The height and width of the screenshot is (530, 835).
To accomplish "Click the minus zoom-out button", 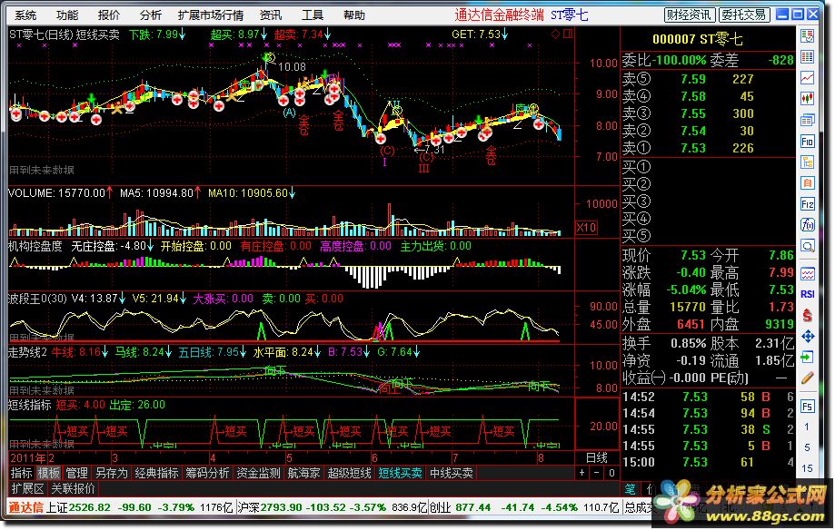I will point(597,473).
